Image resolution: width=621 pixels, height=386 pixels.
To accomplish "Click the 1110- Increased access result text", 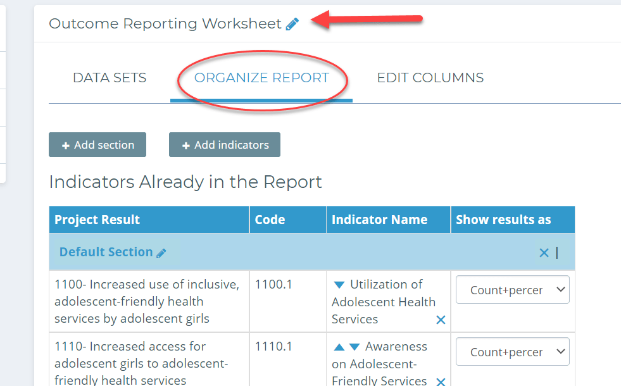I will 141,363.
